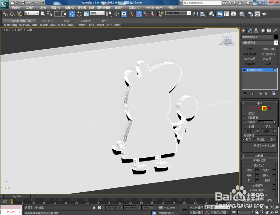Click the Mirror tool icon
This screenshot has height=215, width=280.
[x=196, y=14]
